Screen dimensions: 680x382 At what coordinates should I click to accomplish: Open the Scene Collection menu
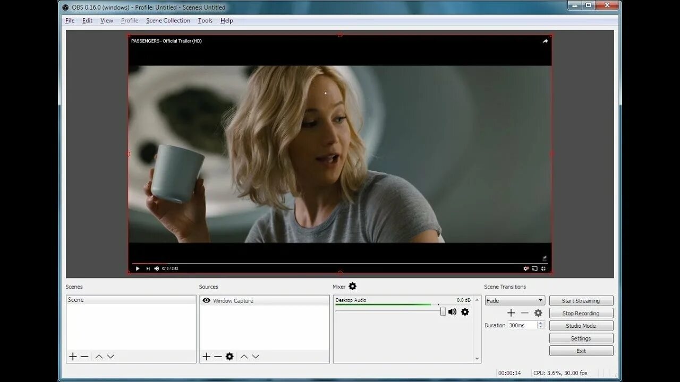(x=168, y=21)
